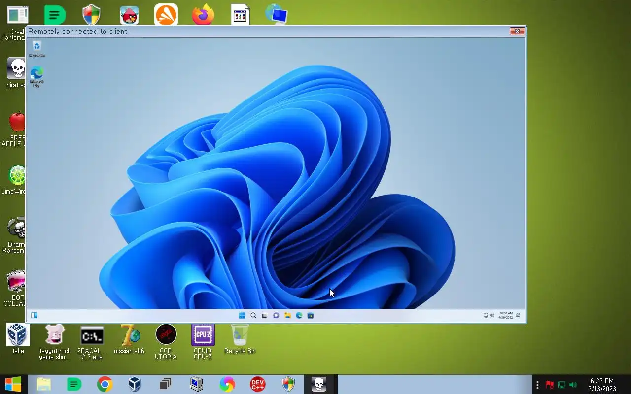Viewport: 631px width, 394px height.
Task: Open Microsoft Store in the remote taskbar
Action: pyautogui.click(x=311, y=316)
